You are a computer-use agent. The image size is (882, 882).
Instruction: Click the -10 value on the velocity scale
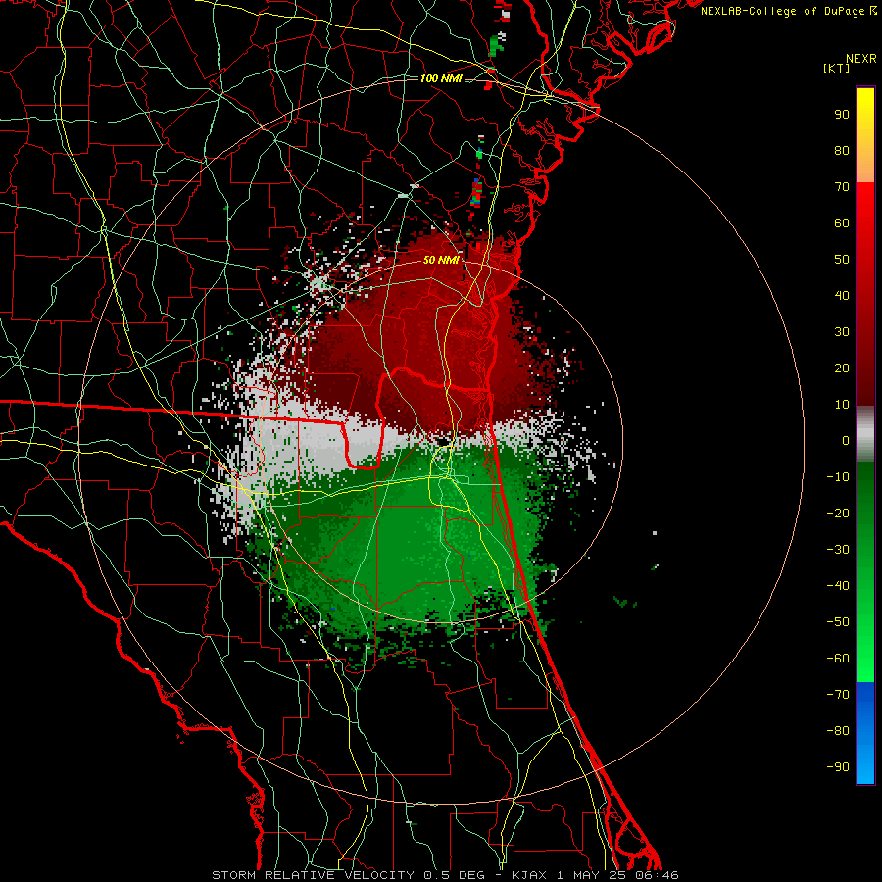(838, 477)
